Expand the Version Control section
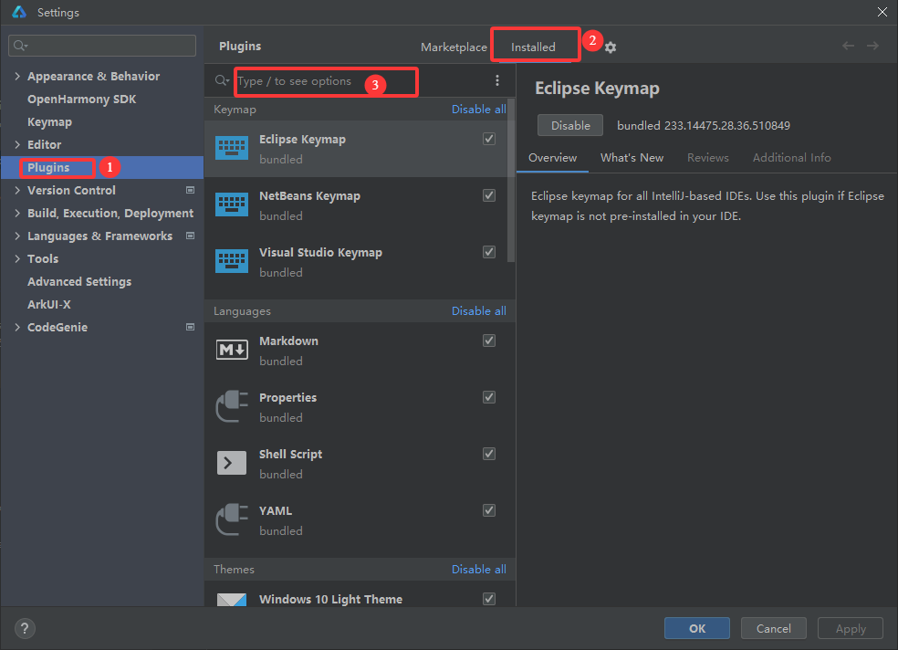Image resolution: width=898 pixels, height=650 pixels. tap(17, 190)
